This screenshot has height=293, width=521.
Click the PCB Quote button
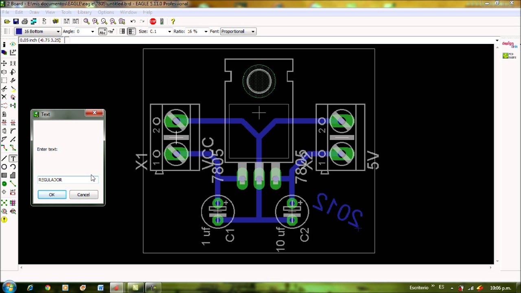click(x=509, y=56)
